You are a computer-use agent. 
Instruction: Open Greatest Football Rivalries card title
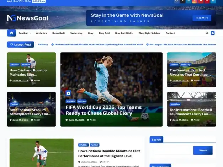(x=190, y=72)
